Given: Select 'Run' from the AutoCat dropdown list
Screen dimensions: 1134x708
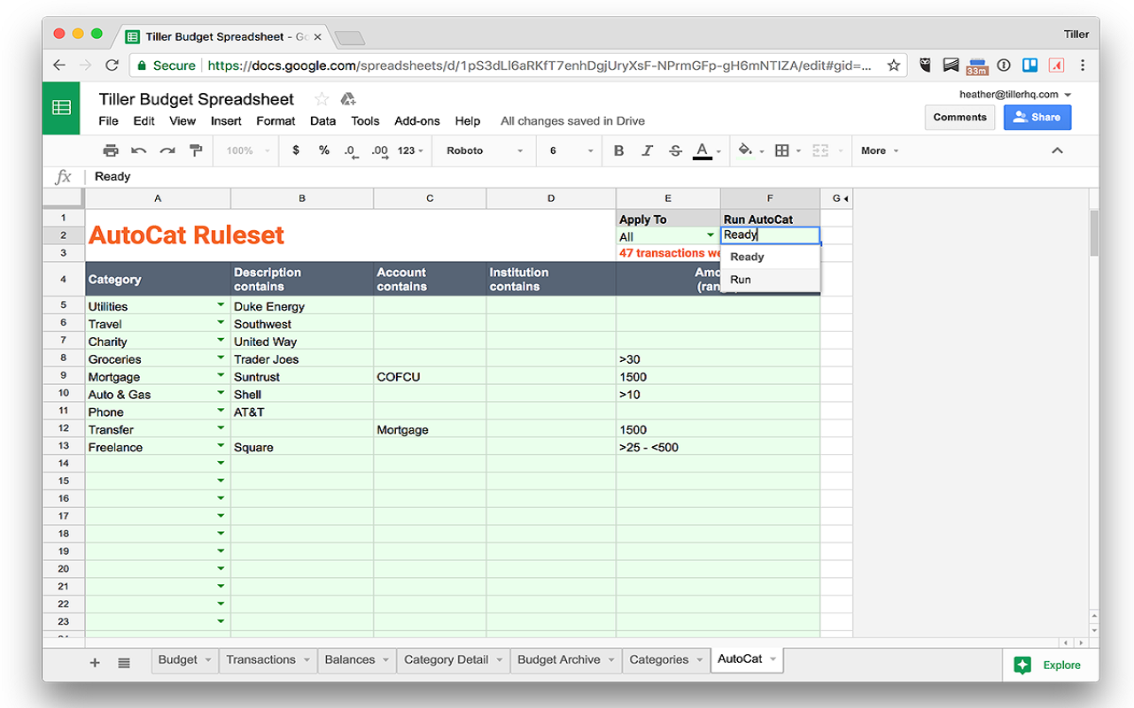Looking at the screenshot, I should (771, 280).
